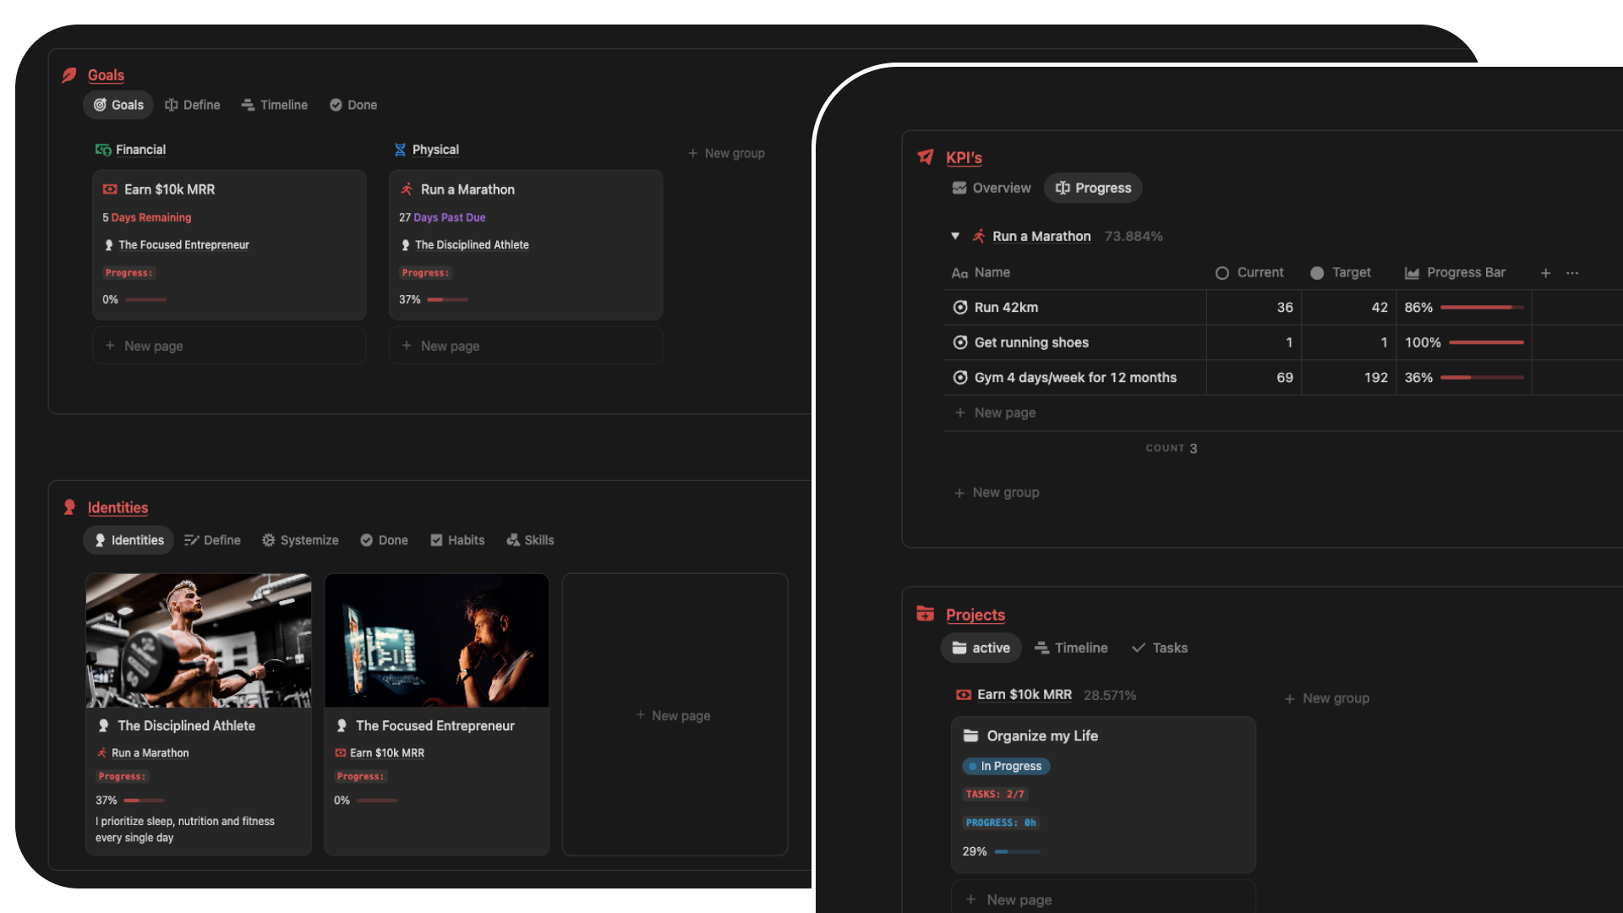Click the Target value 42 in Run 42km row
1623x913 pixels.
click(1379, 308)
